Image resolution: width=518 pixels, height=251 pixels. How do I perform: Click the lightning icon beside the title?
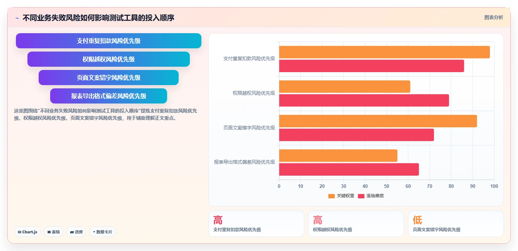point(17,18)
